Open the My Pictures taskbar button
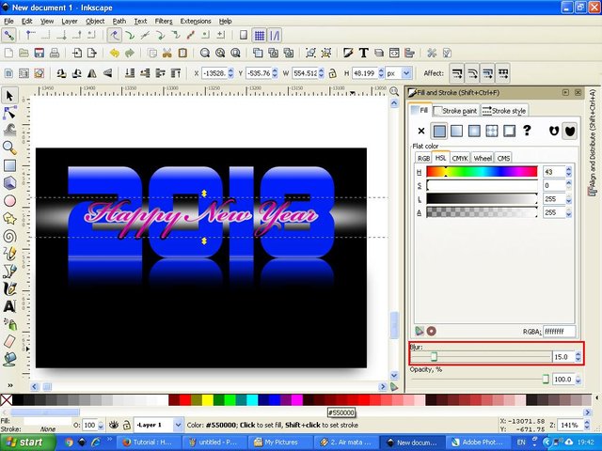The image size is (602, 451). coord(281,443)
